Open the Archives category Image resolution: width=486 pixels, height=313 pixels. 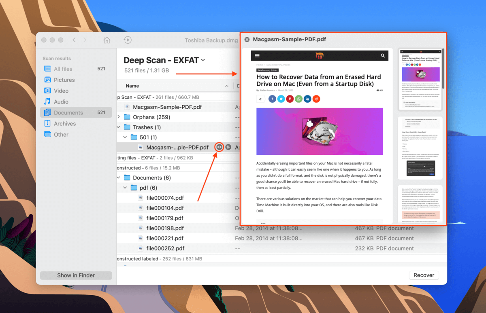76,123
